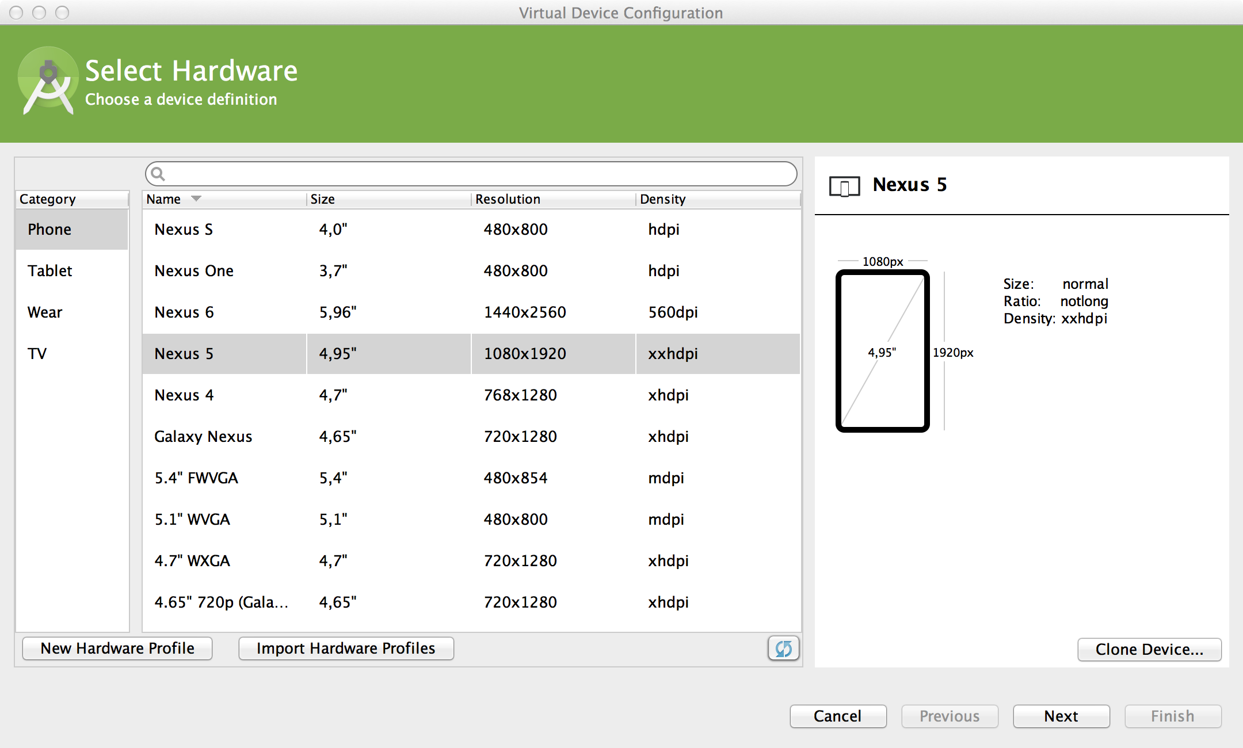Click in the device search field

click(478, 174)
